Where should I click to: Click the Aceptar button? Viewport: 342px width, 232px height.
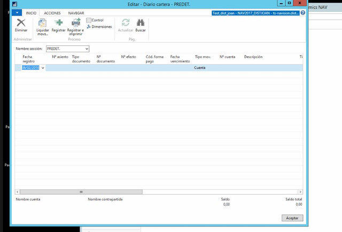click(292, 218)
